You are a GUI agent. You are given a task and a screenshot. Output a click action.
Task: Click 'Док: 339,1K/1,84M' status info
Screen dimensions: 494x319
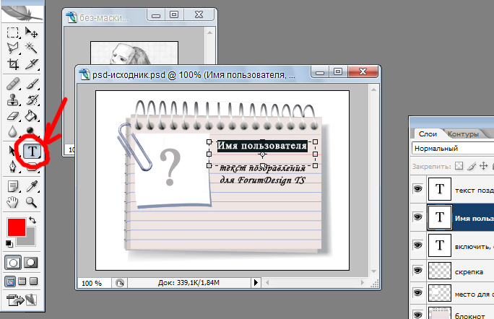click(188, 283)
